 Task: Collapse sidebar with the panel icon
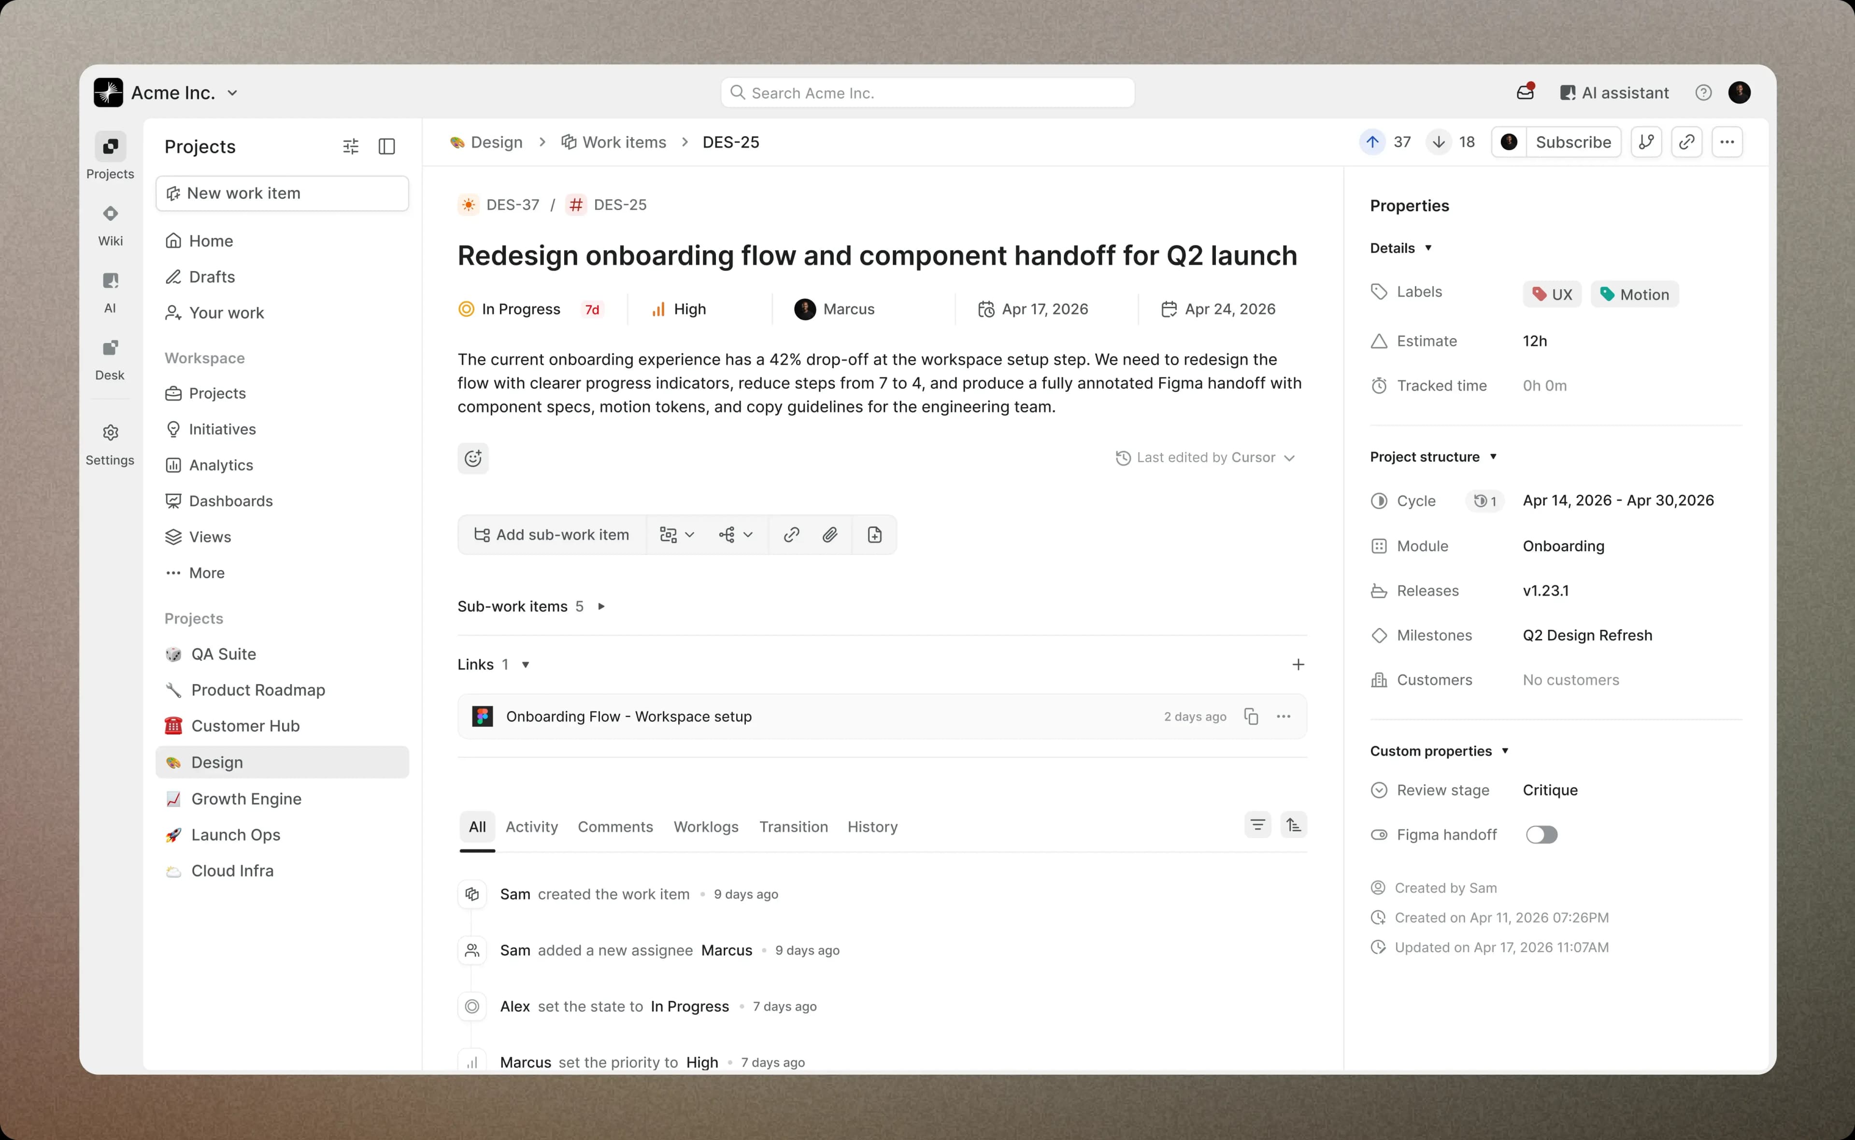tap(386, 146)
